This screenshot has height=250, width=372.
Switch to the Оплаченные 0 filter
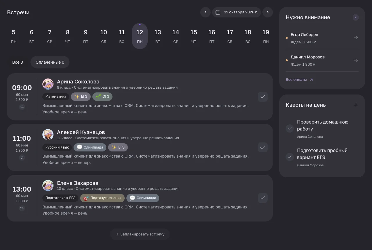tap(50, 62)
